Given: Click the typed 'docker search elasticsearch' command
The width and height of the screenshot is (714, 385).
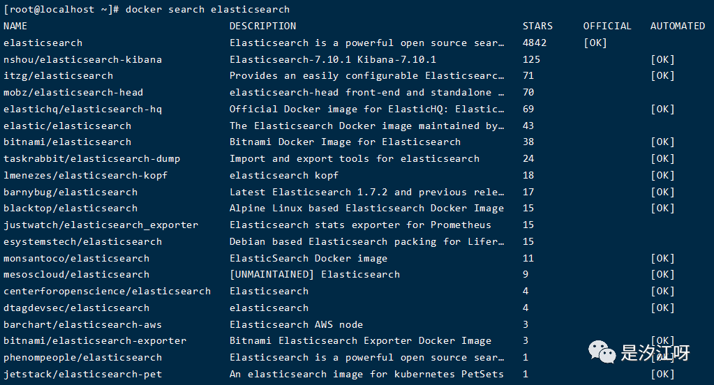Looking at the screenshot, I should click(x=207, y=9).
